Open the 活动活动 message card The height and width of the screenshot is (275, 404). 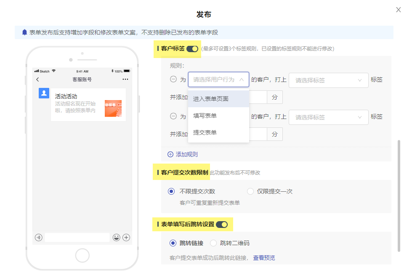coord(88,105)
